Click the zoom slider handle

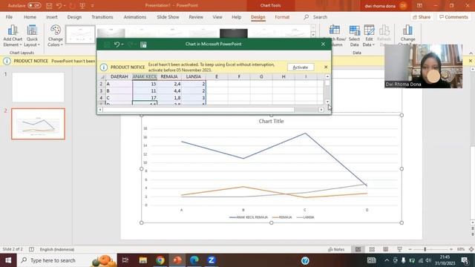[425, 249]
